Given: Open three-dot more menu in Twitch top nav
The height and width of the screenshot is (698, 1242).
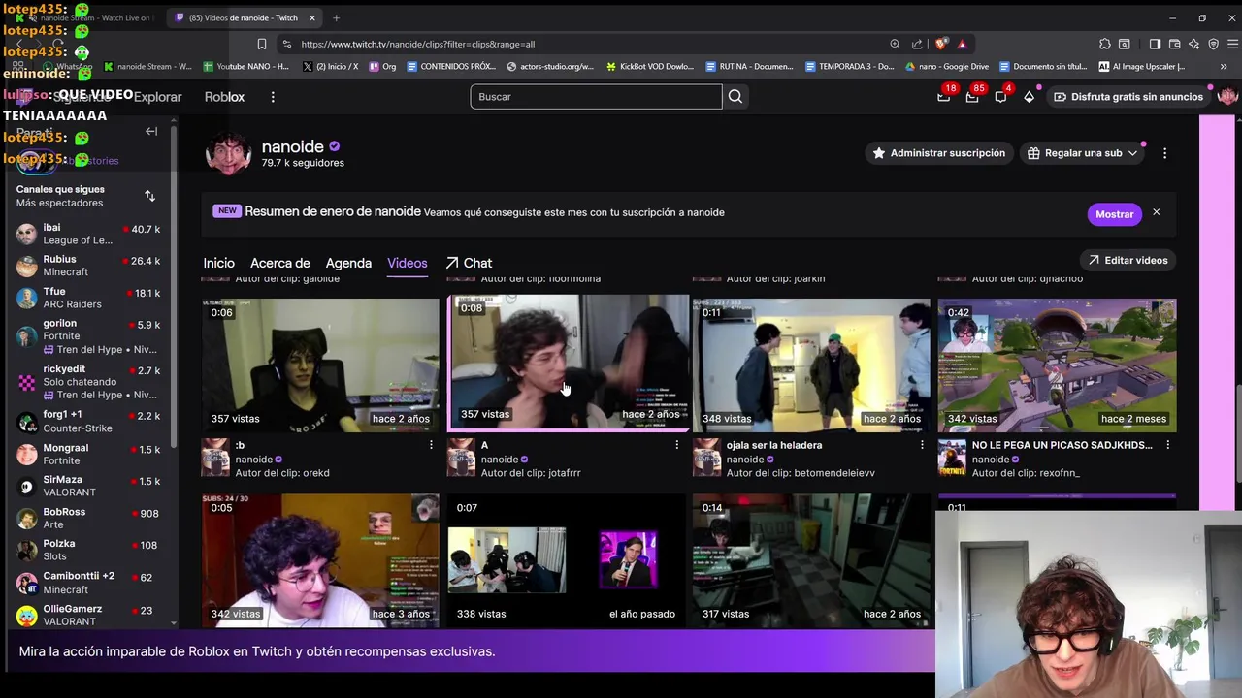Looking at the screenshot, I should [273, 97].
